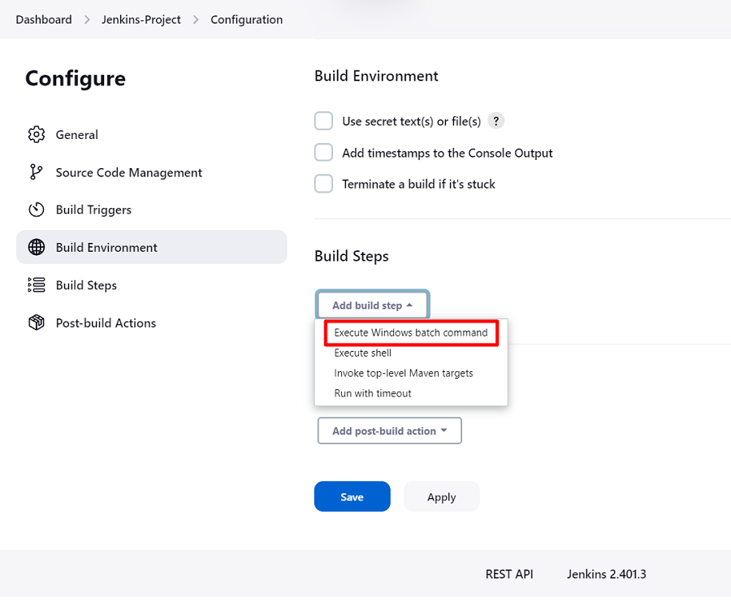
Task: Choose Execute shell from the menu
Action: coord(363,353)
